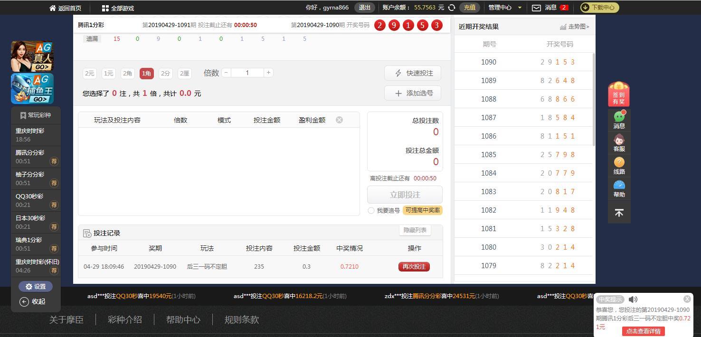This screenshot has height=337, width=701.
Task: Select 日本30秒彩 in sidebar
Action: [36, 222]
